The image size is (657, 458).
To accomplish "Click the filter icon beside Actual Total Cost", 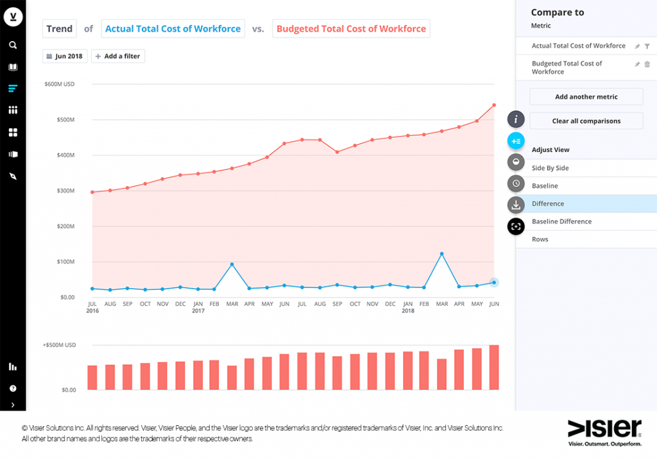I will coord(648,46).
